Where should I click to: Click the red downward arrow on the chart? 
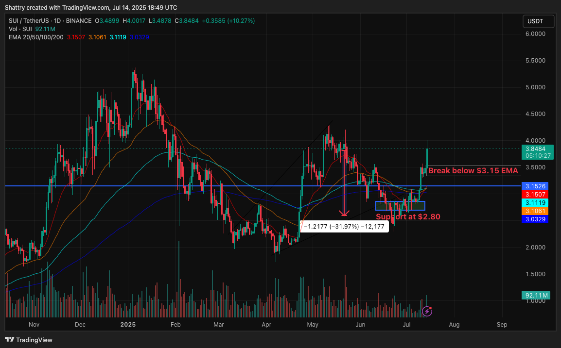pos(345,212)
